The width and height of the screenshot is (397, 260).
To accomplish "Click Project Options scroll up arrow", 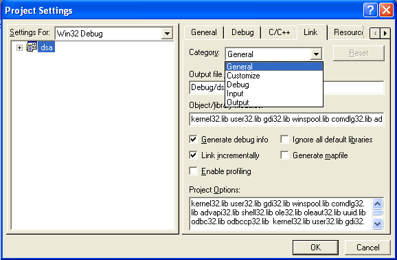I will click(x=377, y=204).
